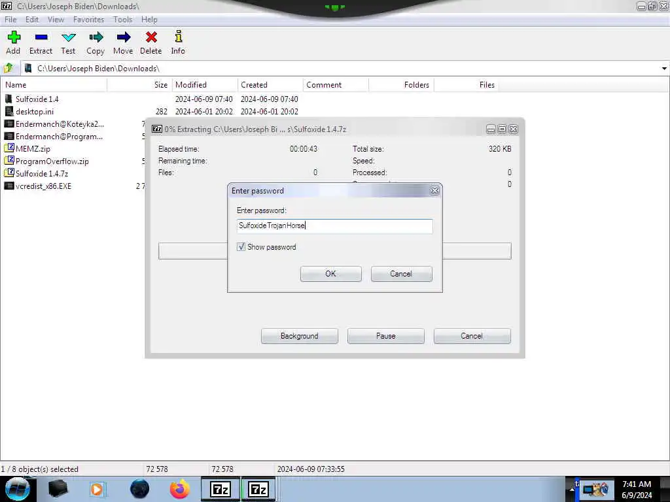
Task: Click the Comment column header
Action: tap(336, 85)
